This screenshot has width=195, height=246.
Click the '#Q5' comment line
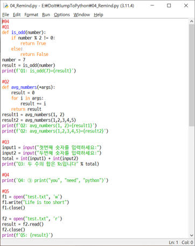click(5, 191)
